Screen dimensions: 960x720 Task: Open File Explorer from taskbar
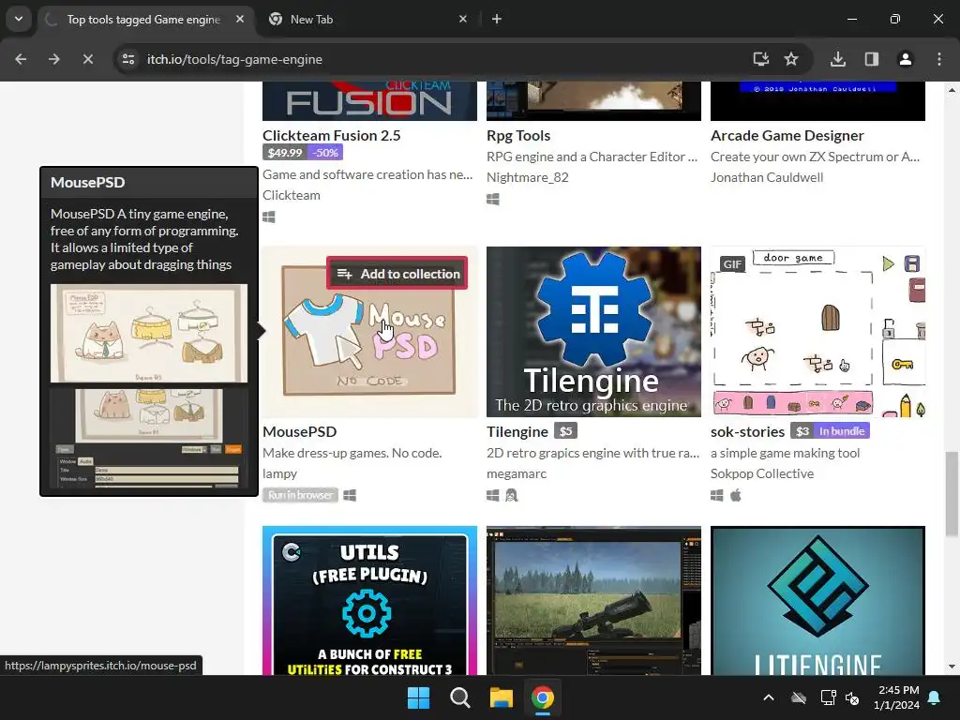(502, 697)
